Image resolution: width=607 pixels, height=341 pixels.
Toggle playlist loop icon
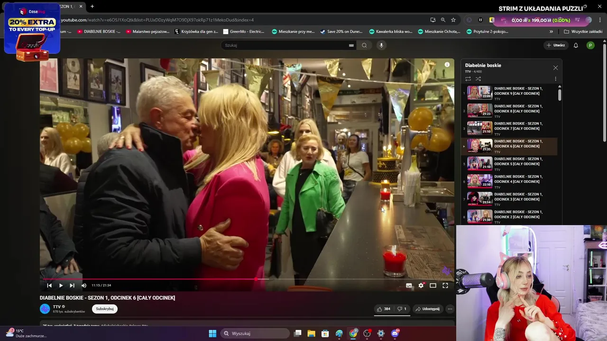(468, 79)
